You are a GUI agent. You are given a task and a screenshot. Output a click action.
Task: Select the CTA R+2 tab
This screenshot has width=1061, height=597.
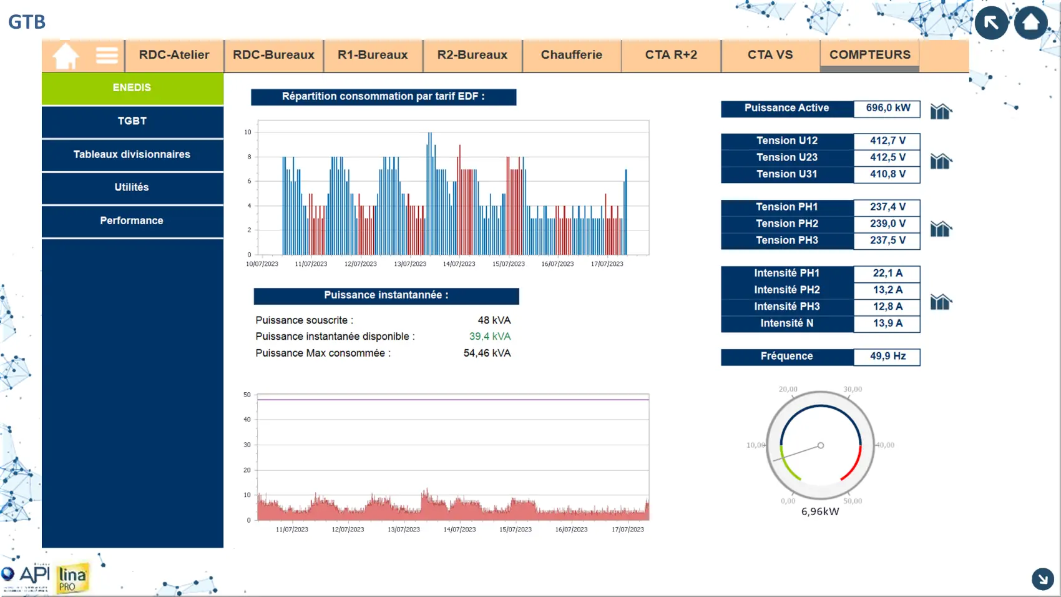(671, 55)
